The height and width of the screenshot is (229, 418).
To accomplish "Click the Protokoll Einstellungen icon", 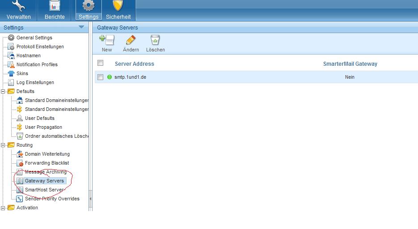I will point(11,47).
